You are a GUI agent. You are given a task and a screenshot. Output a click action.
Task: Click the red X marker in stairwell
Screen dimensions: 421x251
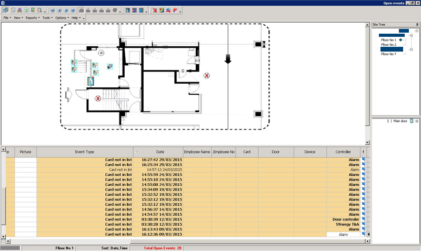click(98, 98)
